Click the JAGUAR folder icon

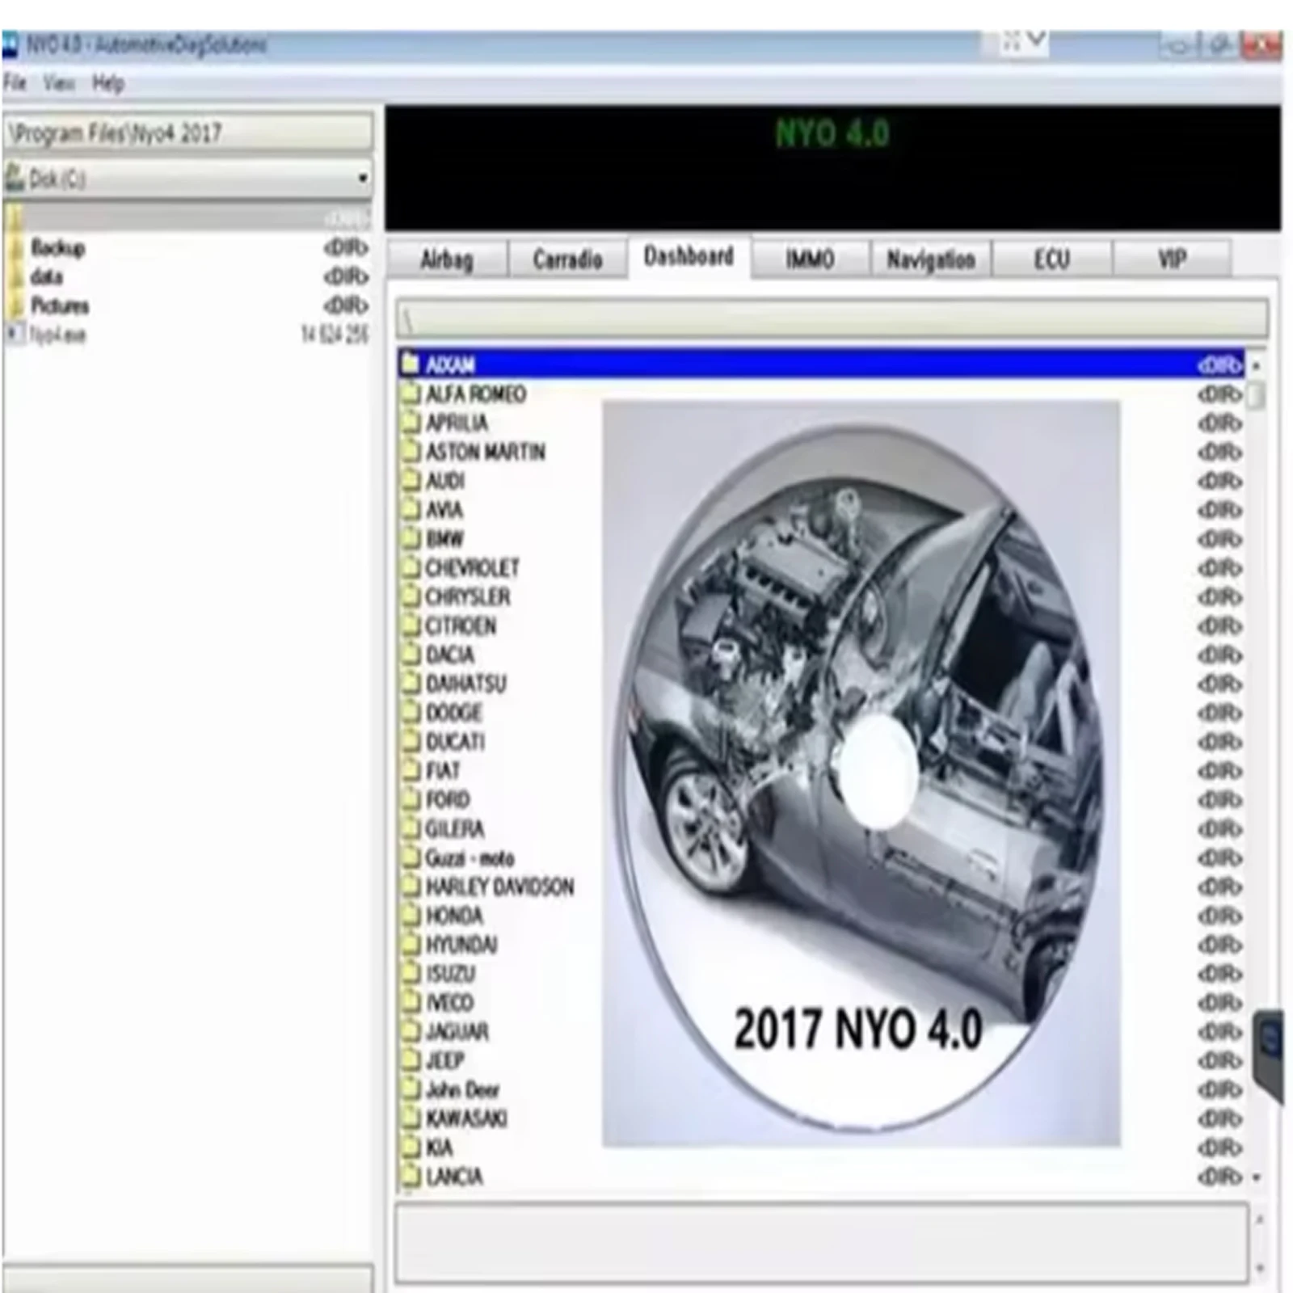click(x=411, y=1032)
